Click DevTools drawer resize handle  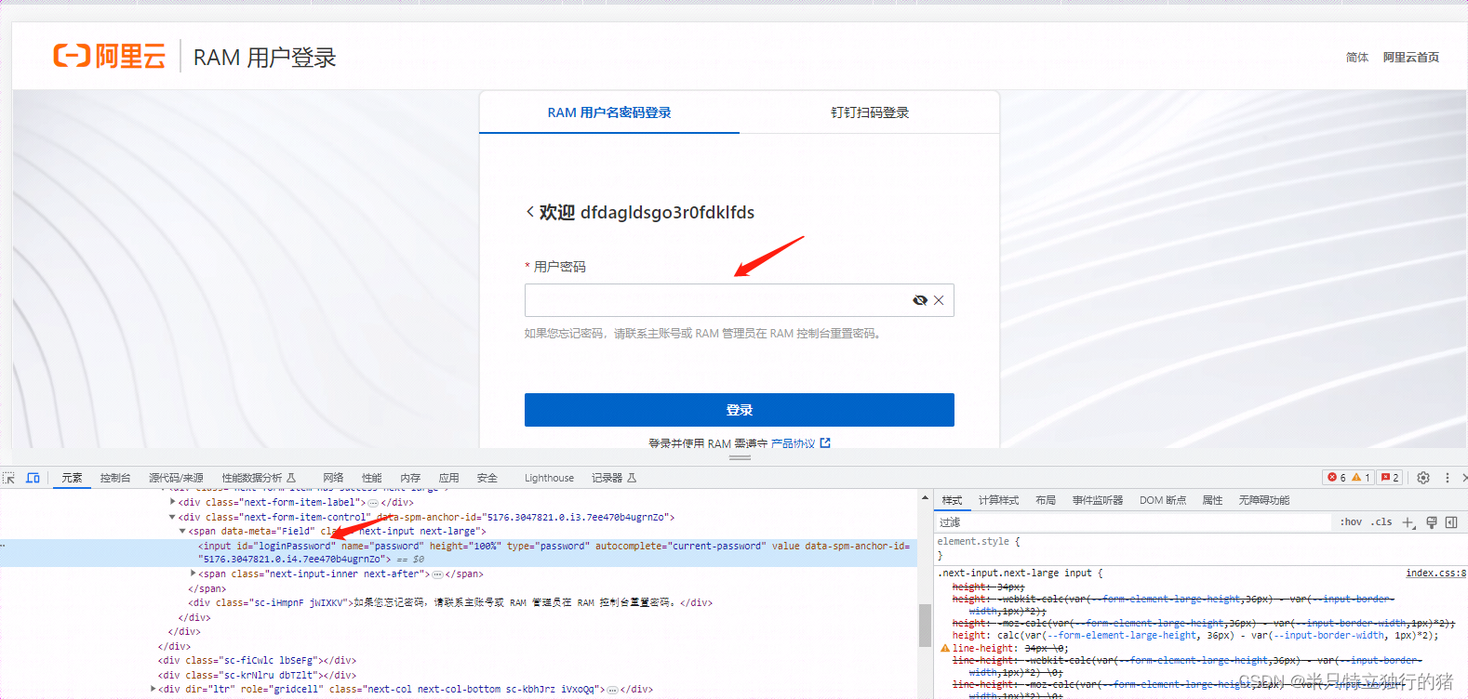740,458
